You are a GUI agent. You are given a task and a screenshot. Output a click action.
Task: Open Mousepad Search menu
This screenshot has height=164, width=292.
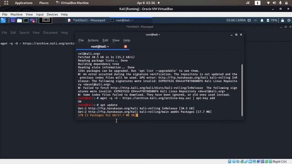tap(24, 32)
